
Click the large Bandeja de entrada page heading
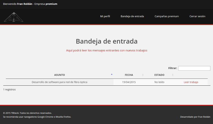click(x=106, y=41)
